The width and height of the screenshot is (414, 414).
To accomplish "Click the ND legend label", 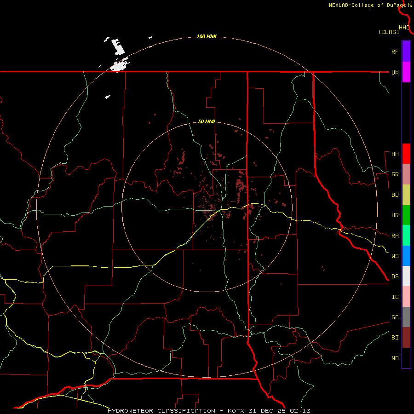I will tap(395, 358).
